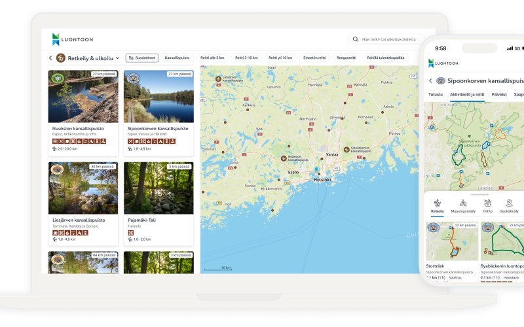Toggle the Kansallispuisto filter chip
The width and height of the screenshot is (524, 327).
point(176,58)
